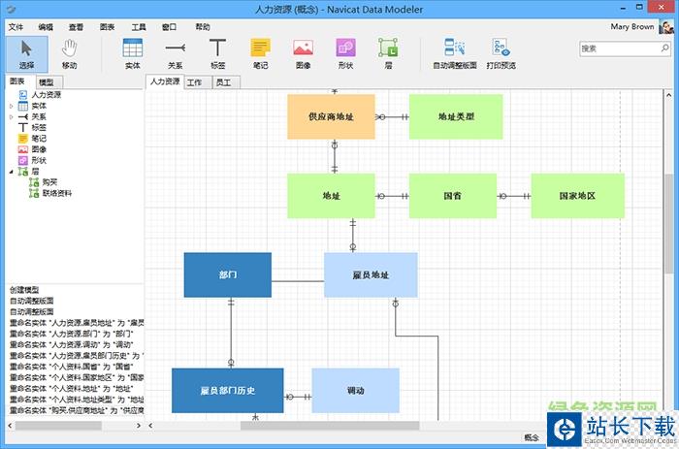The image size is (679, 449).
Task: Click the canvas horizontal scrollbar thumb
Action: [x=330, y=426]
